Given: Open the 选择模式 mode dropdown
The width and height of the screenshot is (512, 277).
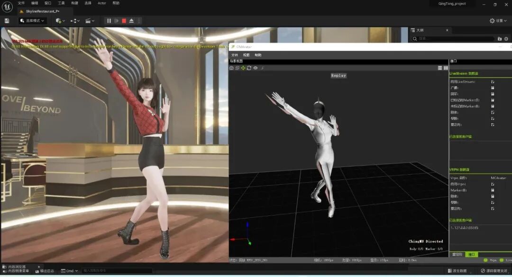Looking at the screenshot, I should (x=32, y=21).
